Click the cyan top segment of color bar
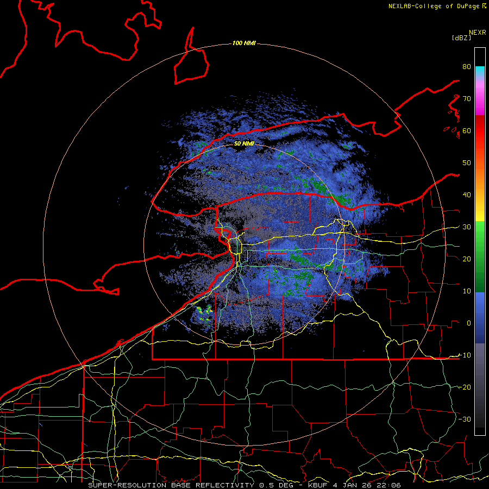This screenshot has width=489, height=489. (480, 71)
